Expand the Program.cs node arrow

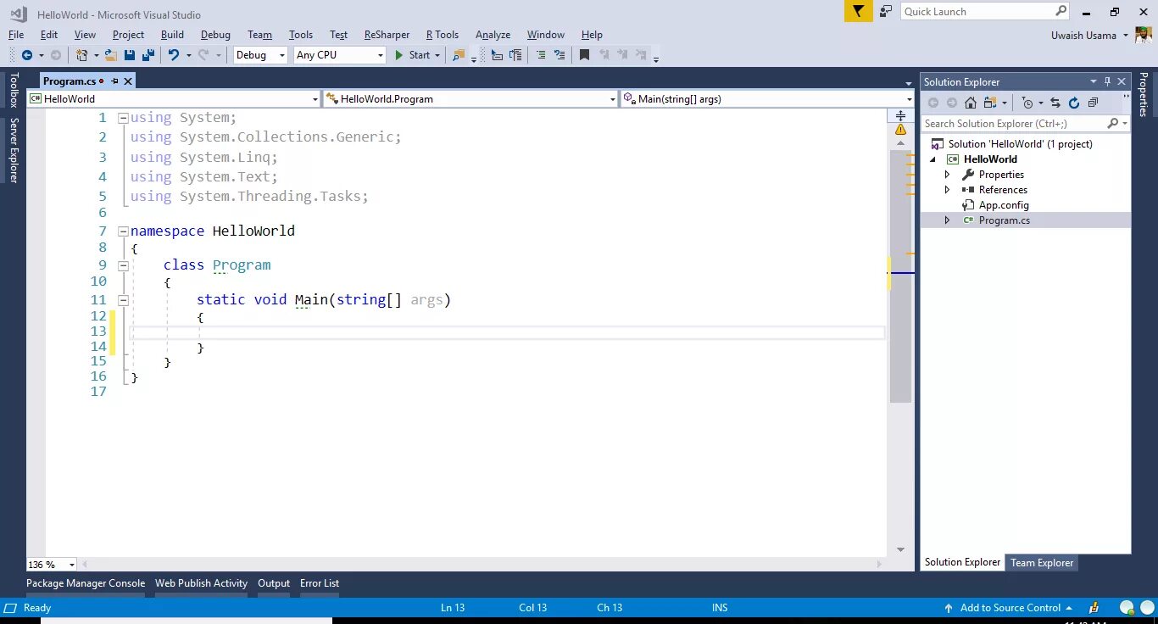(948, 220)
